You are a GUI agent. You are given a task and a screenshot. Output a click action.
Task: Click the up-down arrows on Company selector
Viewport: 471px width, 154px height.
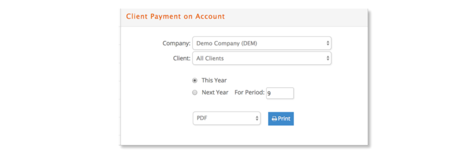click(x=328, y=43)
